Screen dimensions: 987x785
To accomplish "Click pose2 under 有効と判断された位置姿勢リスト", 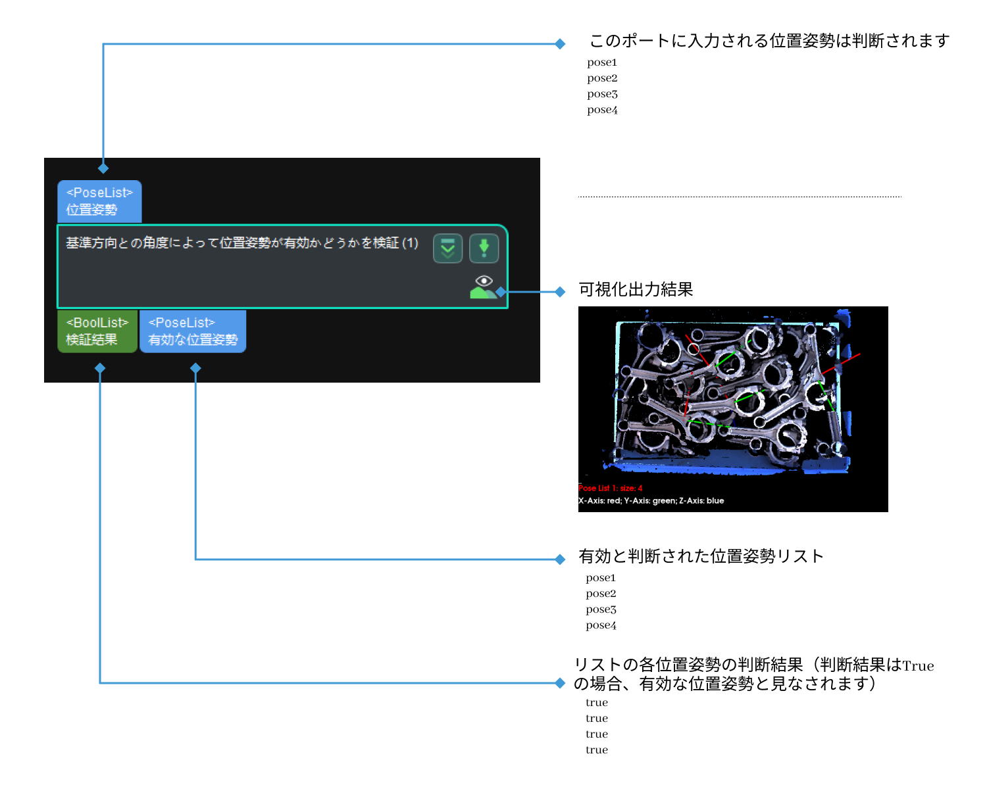I will pos(601,594).
